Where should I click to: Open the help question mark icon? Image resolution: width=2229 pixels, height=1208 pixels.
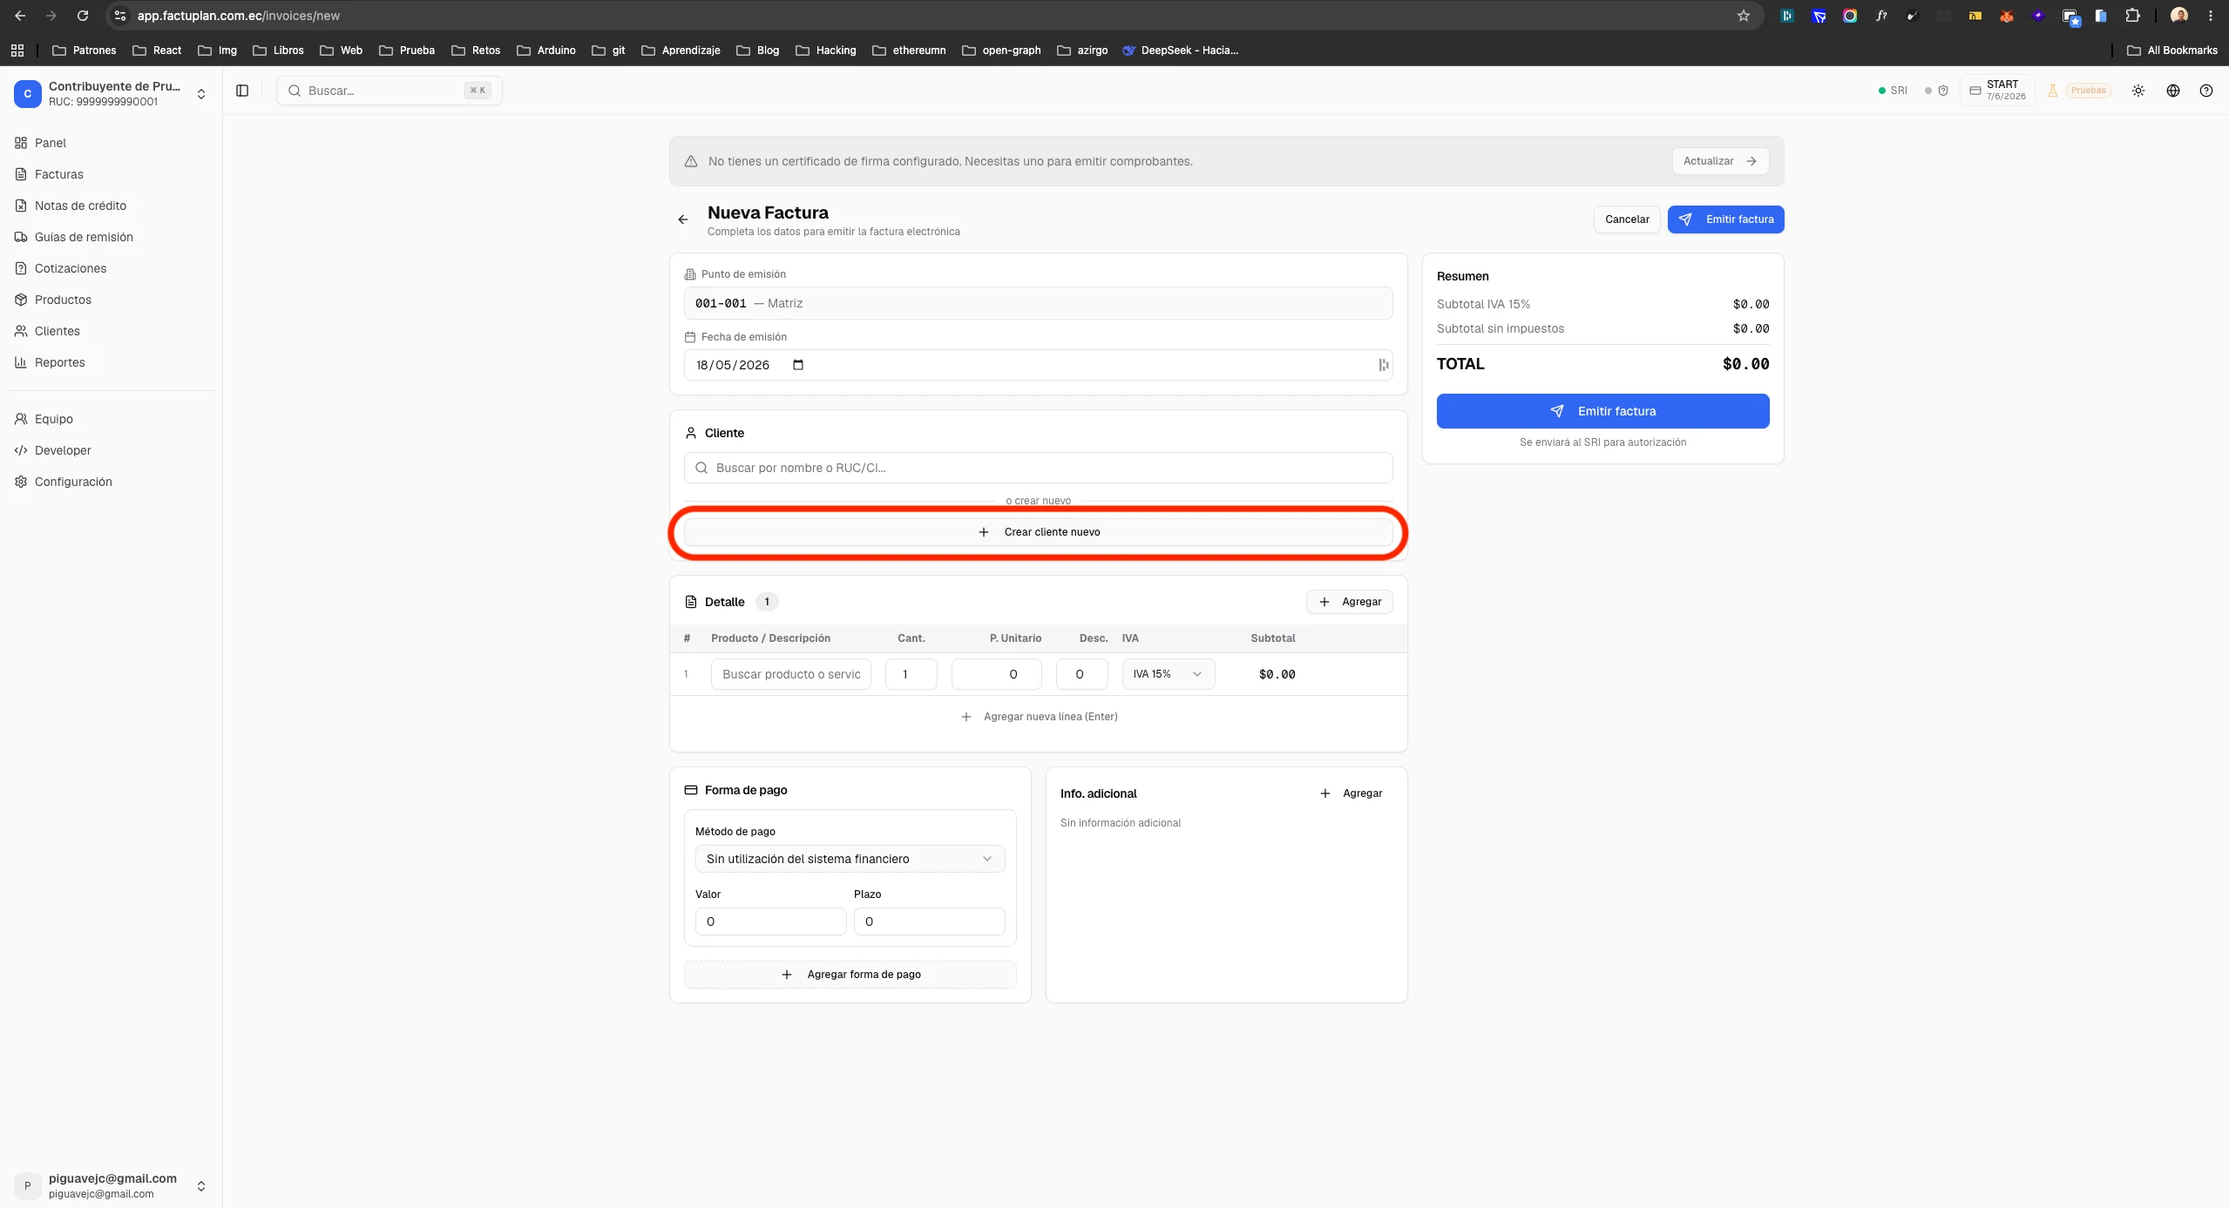2206,91
